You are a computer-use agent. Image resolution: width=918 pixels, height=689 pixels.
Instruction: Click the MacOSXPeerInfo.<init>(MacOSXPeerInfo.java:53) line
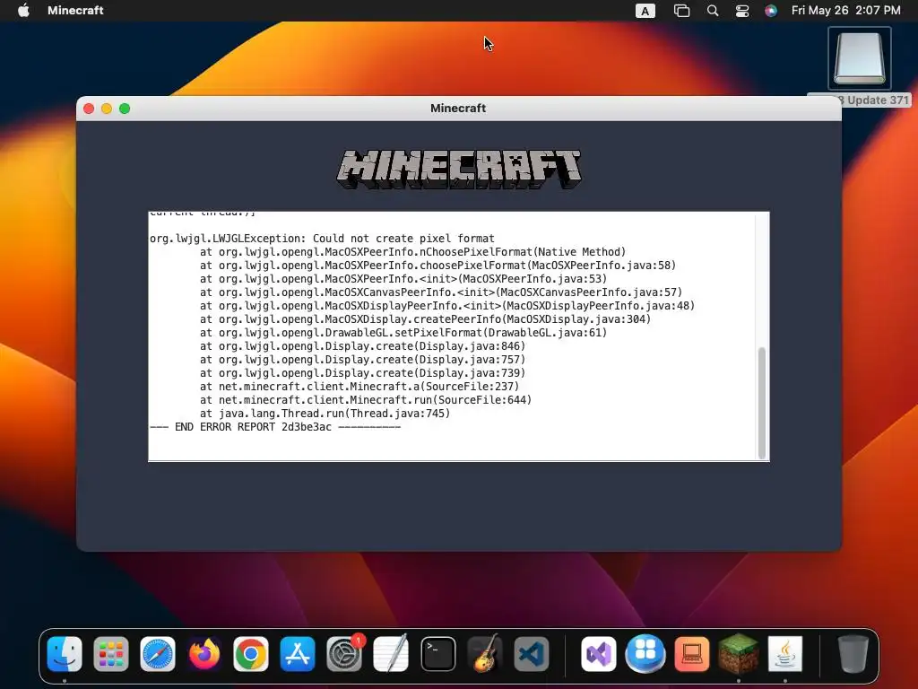click(x=403, y=279)
